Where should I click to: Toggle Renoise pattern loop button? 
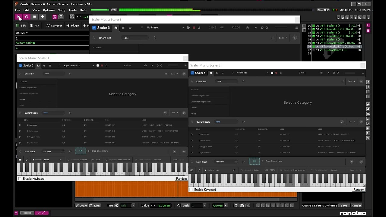(x=26, y=17)
